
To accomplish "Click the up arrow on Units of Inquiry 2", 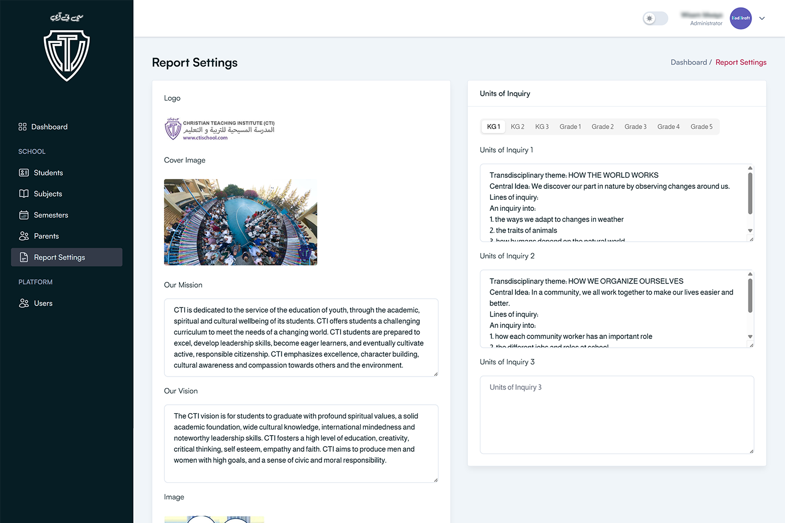I will 750,273.
